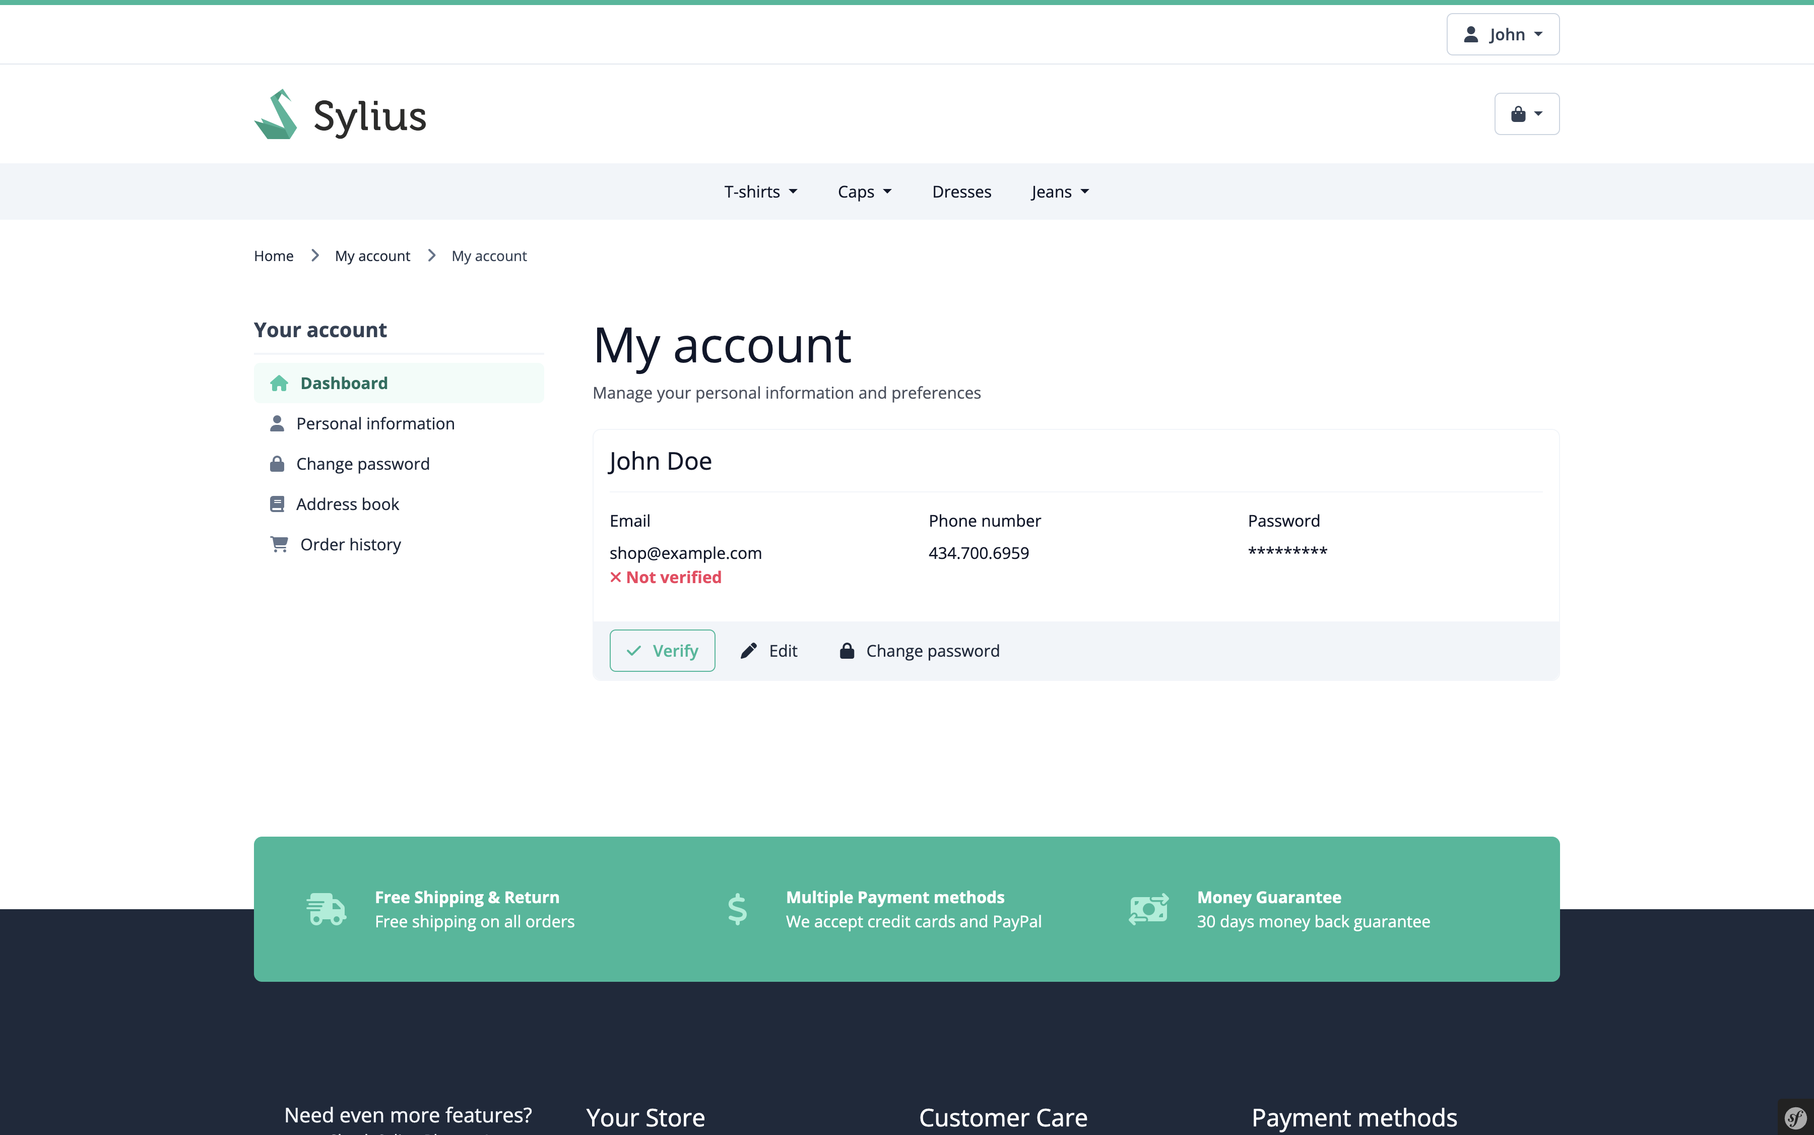Go to Order history in sidebar
Screen dimensions: 1814x1135
[350, 544]
